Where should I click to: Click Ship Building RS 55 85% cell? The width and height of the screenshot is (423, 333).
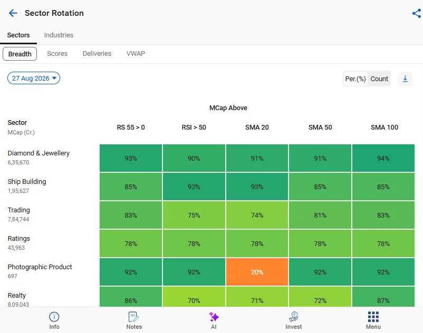pyautogui.click(x=131, y=187)
